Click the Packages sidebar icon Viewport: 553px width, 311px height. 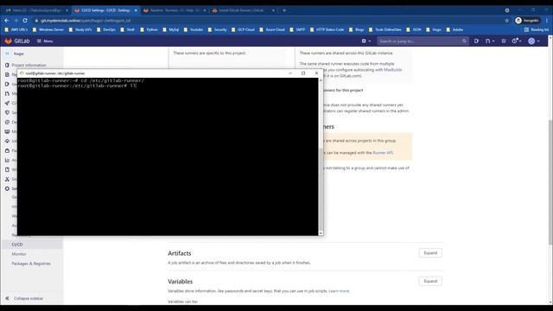click(x=7, y=150)
